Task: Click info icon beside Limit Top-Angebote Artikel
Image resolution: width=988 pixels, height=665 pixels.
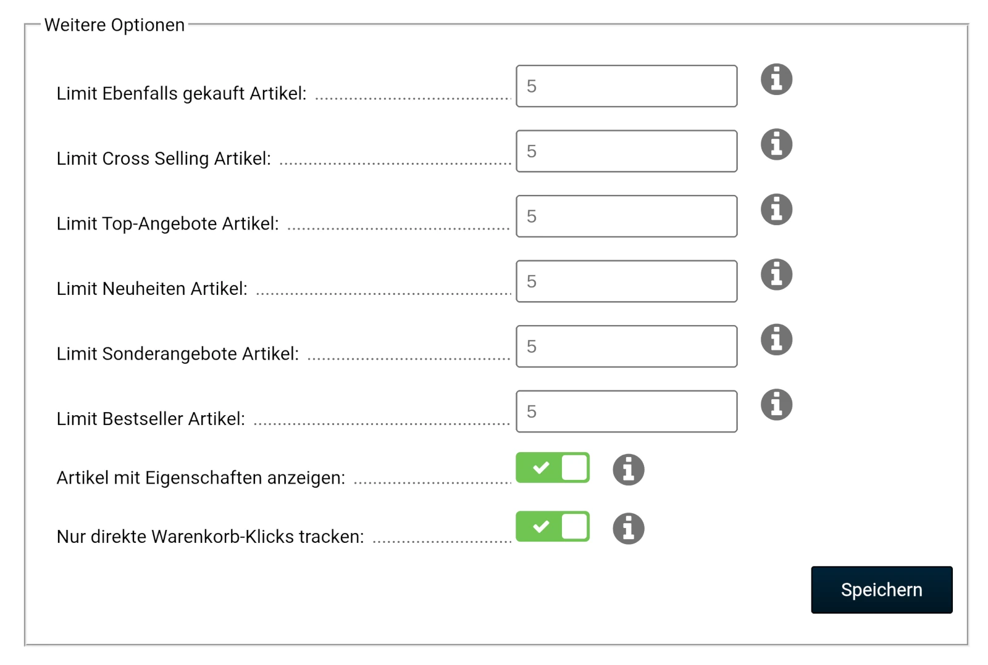Action: (776, 210)
